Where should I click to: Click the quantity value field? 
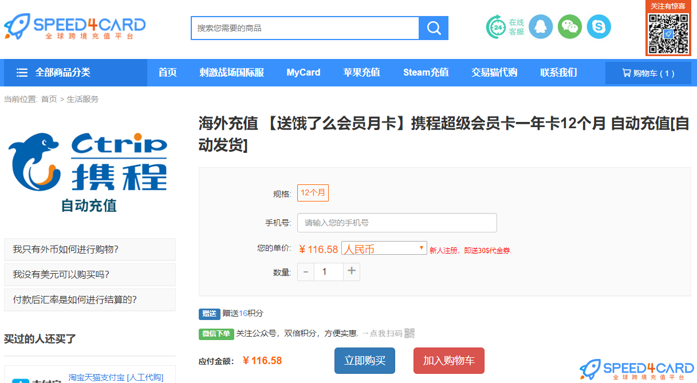tap(329, 272)
